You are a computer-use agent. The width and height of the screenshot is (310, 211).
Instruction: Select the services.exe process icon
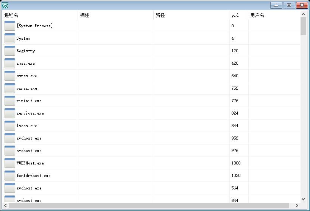coord(10,113)
